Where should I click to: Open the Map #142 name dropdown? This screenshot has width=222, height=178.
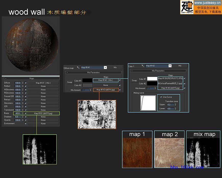tap(170, 66)
